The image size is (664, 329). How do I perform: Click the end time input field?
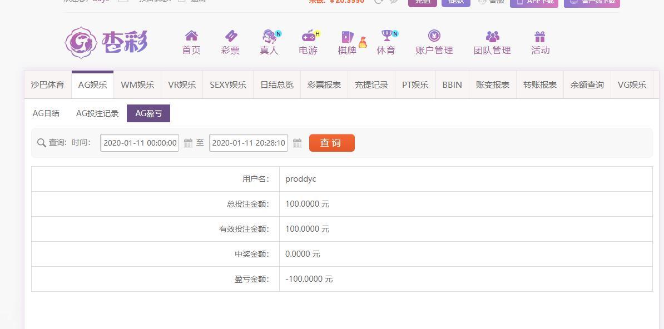(249, 143)
